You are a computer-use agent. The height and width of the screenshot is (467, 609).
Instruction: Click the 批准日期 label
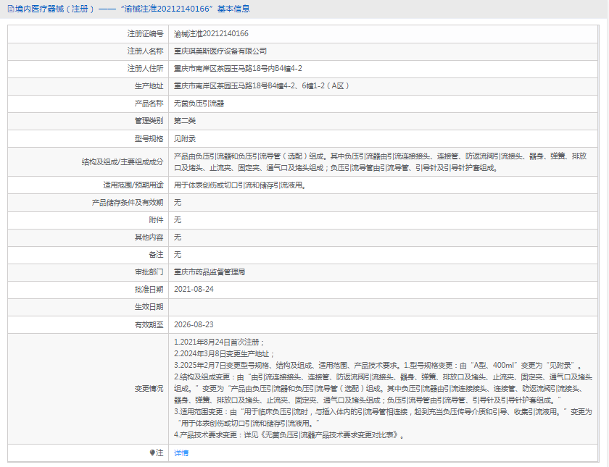(149, 290)
